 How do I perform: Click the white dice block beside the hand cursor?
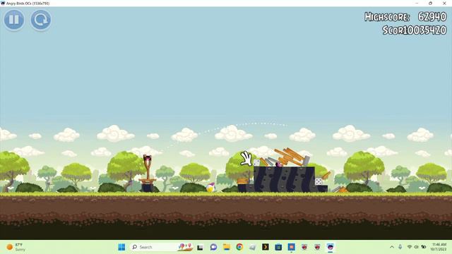[256, 163]
